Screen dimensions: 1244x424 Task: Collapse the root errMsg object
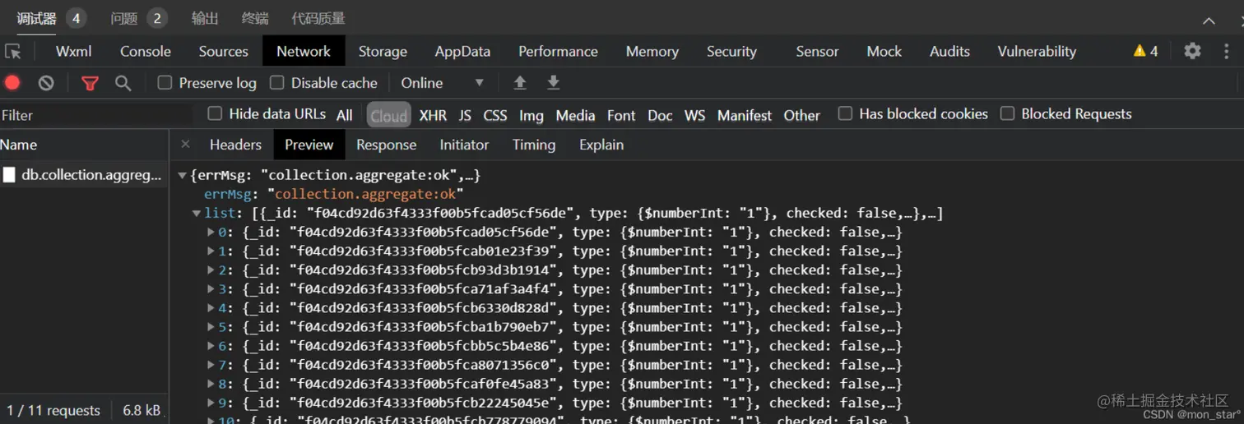[x=183, y=175]
